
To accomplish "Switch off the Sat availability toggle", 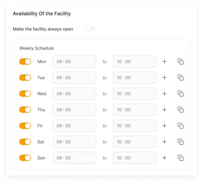I will (25, 142).
